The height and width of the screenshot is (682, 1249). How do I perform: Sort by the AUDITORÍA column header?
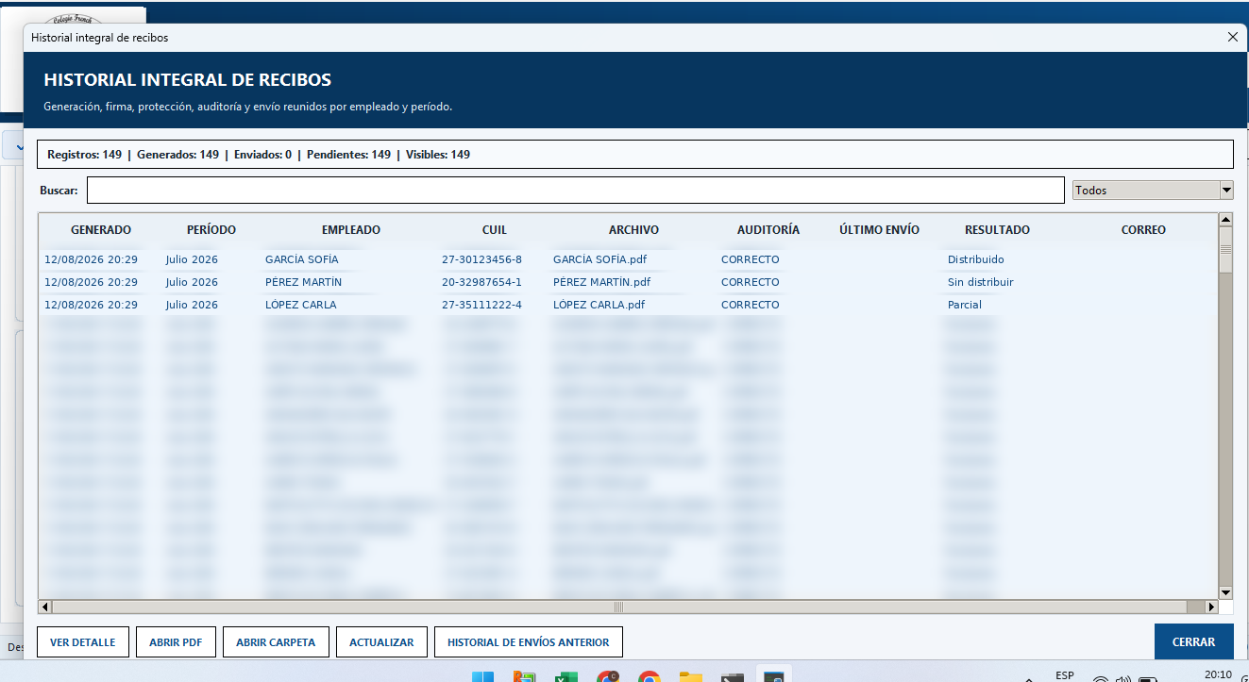pyautogui.click(x=768, y=230)
